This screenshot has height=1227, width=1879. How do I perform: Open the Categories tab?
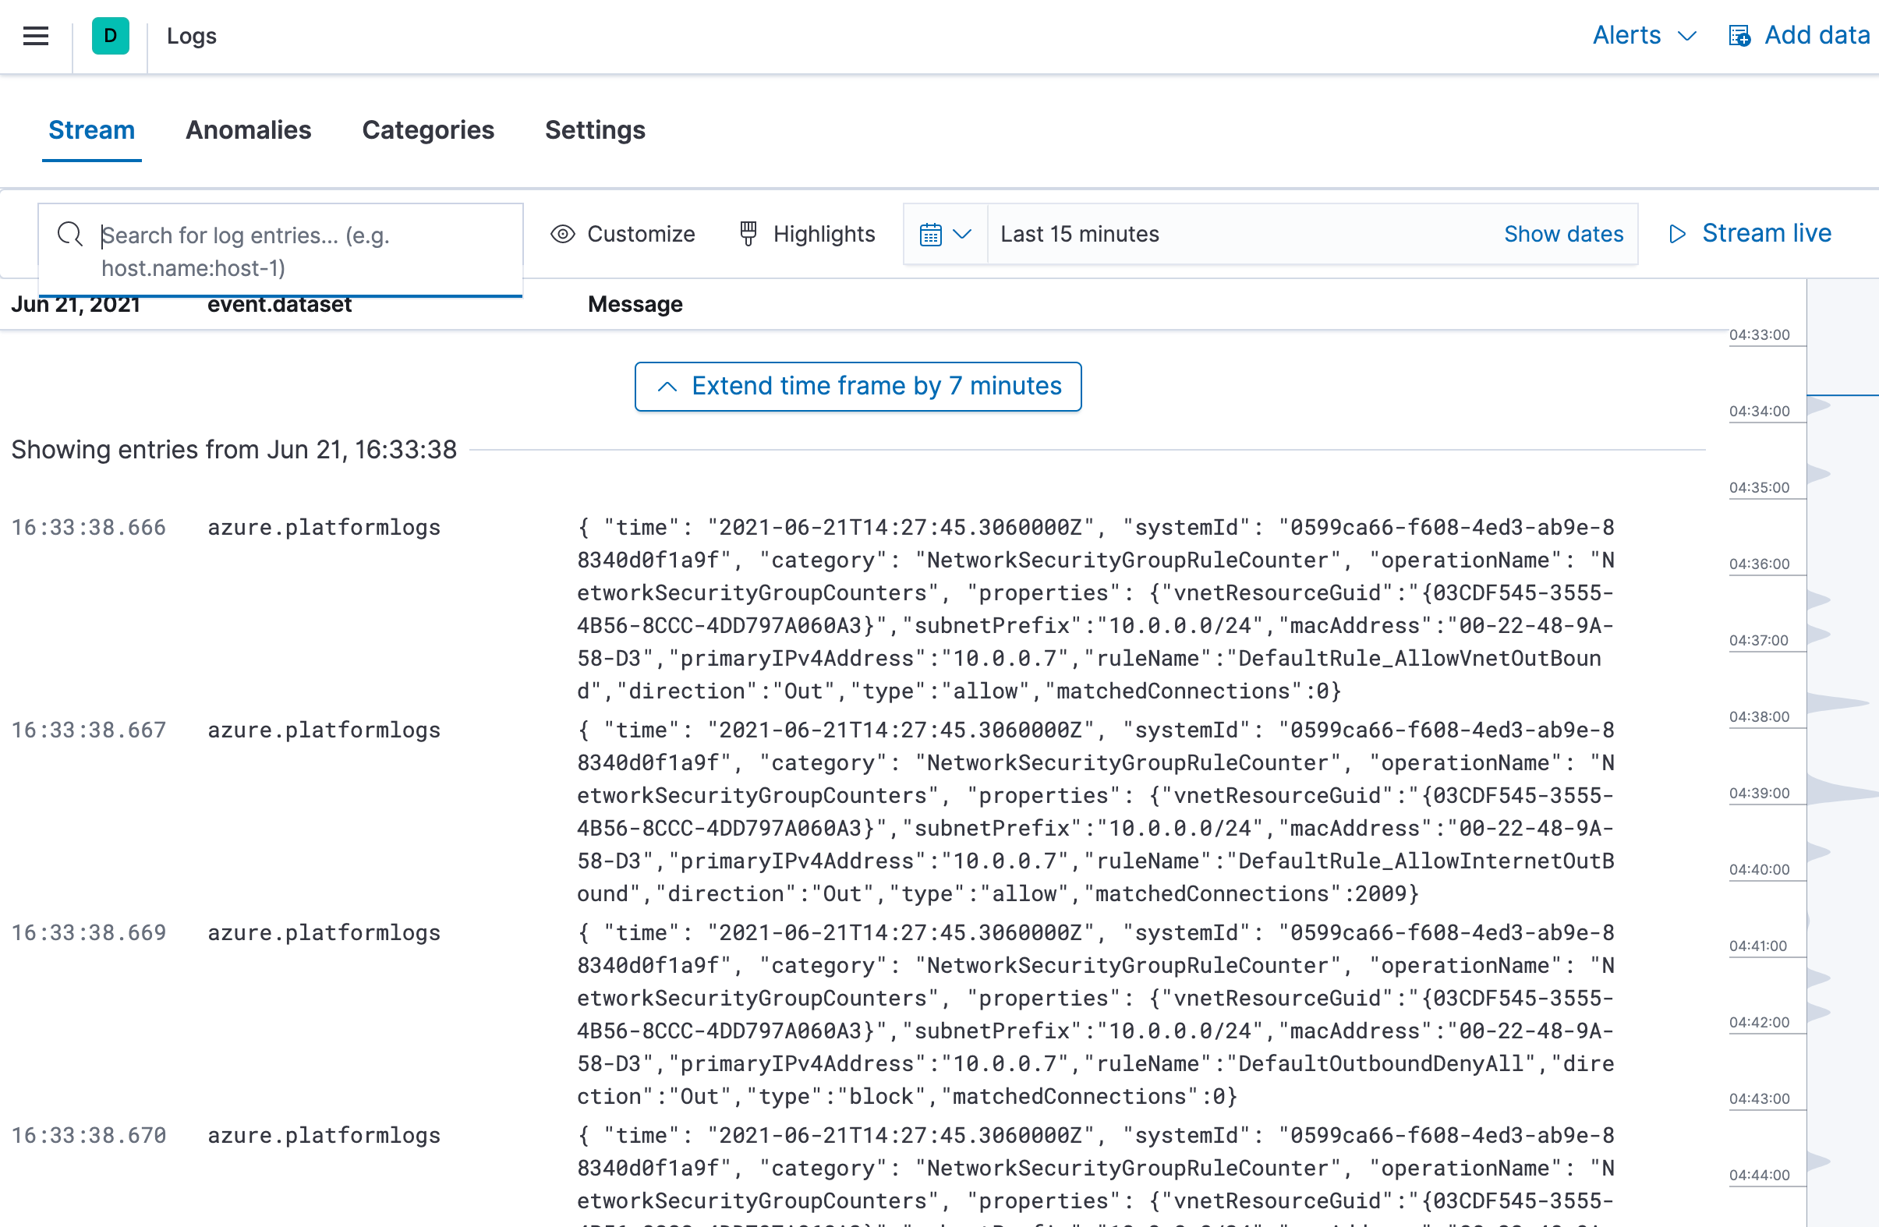pos(429,130)
